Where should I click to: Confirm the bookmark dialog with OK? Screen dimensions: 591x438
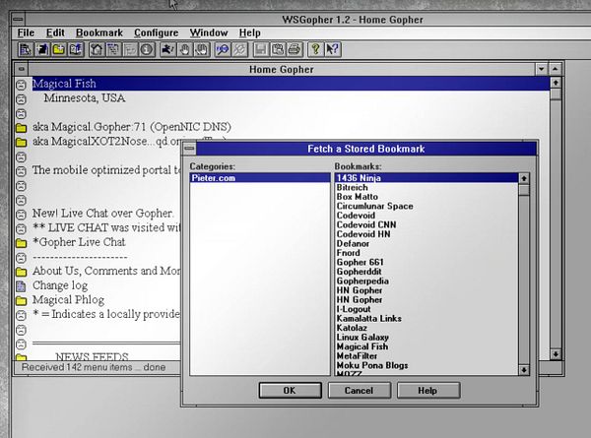point(290,390)
